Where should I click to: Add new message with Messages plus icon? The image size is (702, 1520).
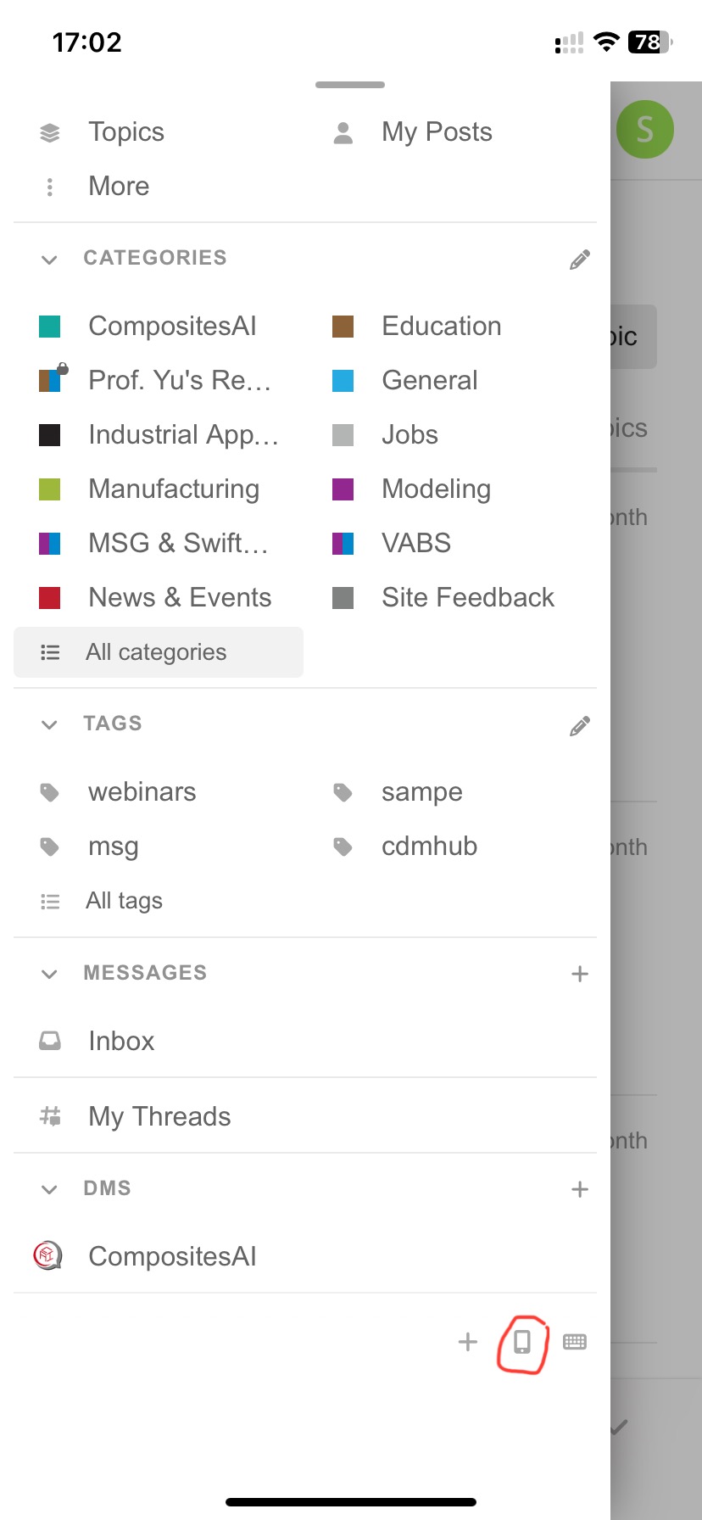coord(580,974)
